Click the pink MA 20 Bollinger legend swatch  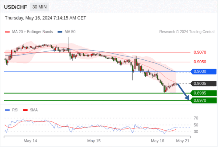[7, 32]
